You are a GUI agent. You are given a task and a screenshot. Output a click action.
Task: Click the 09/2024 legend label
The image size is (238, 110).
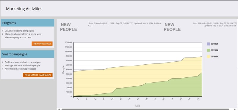coord(214,44)
